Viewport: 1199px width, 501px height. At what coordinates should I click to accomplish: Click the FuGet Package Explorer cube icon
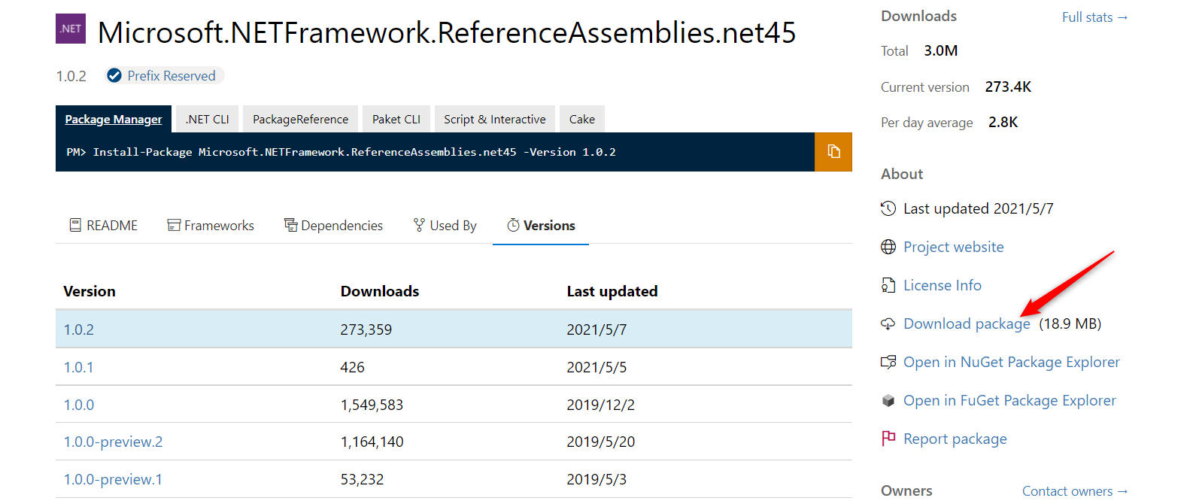pyautogui.click(x=888, y=400)
